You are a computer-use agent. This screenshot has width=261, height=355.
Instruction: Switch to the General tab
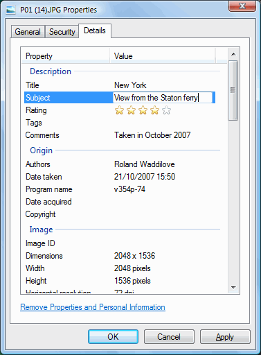coord(28,32)
